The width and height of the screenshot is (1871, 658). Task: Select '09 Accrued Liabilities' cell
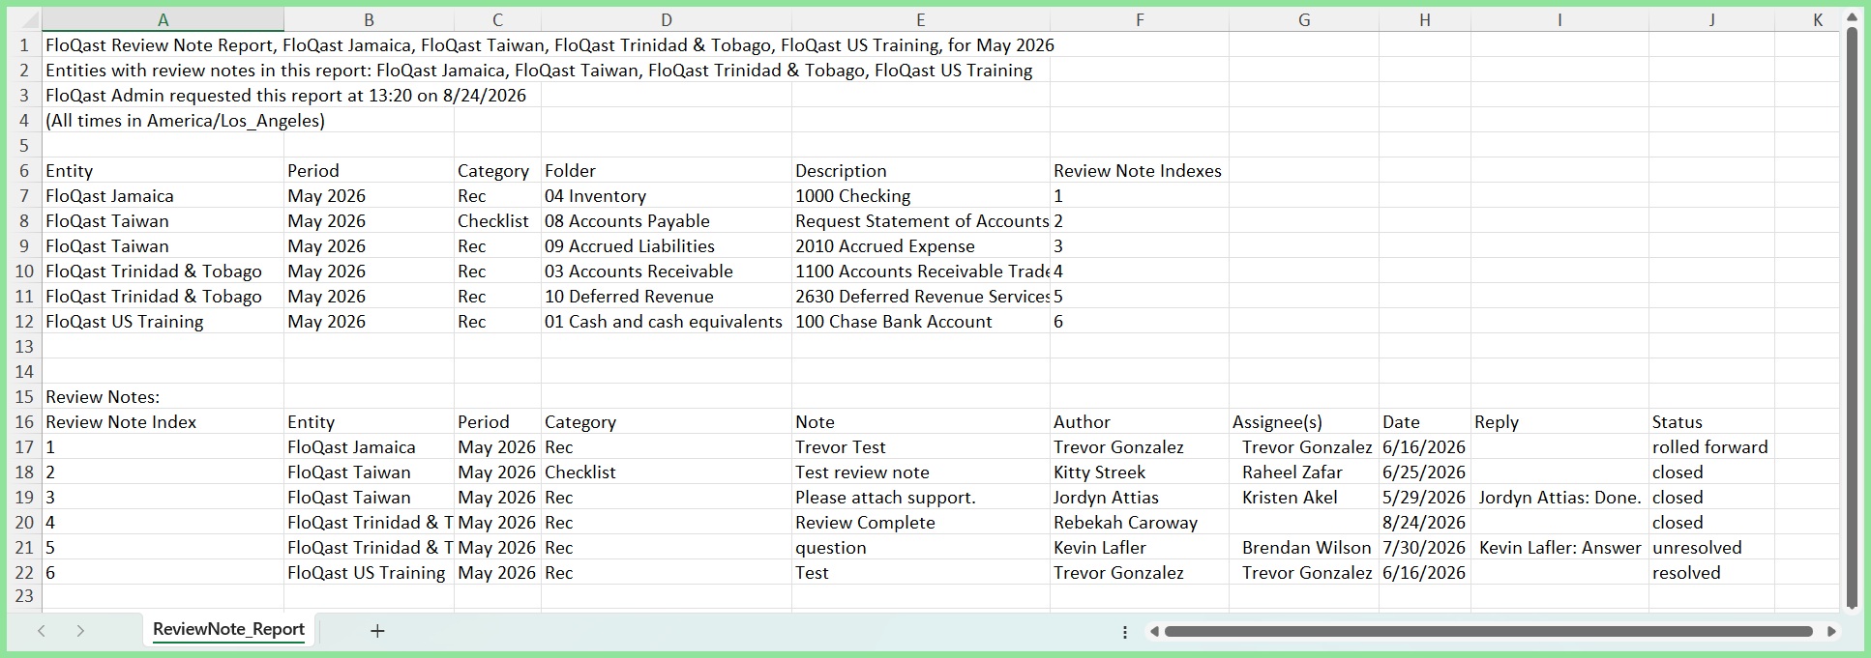(666, 246)
